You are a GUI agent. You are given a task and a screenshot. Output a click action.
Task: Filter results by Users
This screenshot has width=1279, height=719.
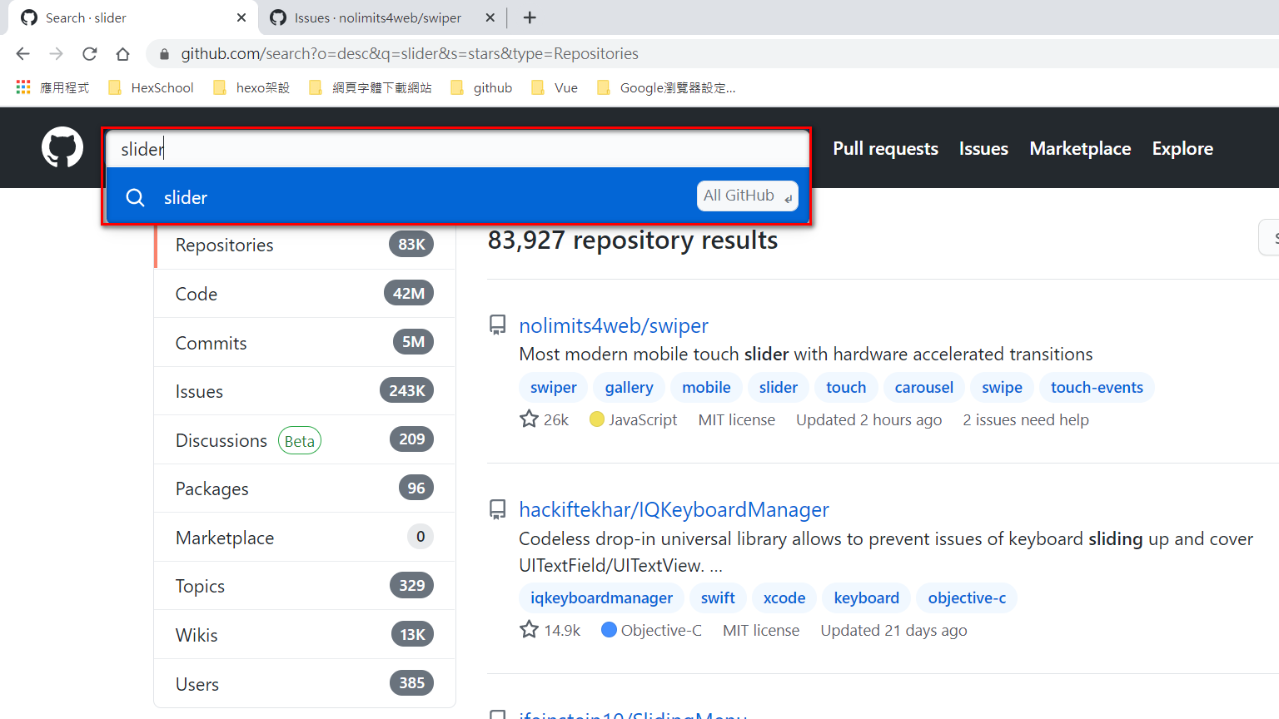point(305,684)
